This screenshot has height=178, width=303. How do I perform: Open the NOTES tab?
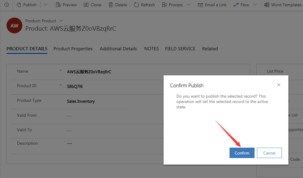click(151, 49)
